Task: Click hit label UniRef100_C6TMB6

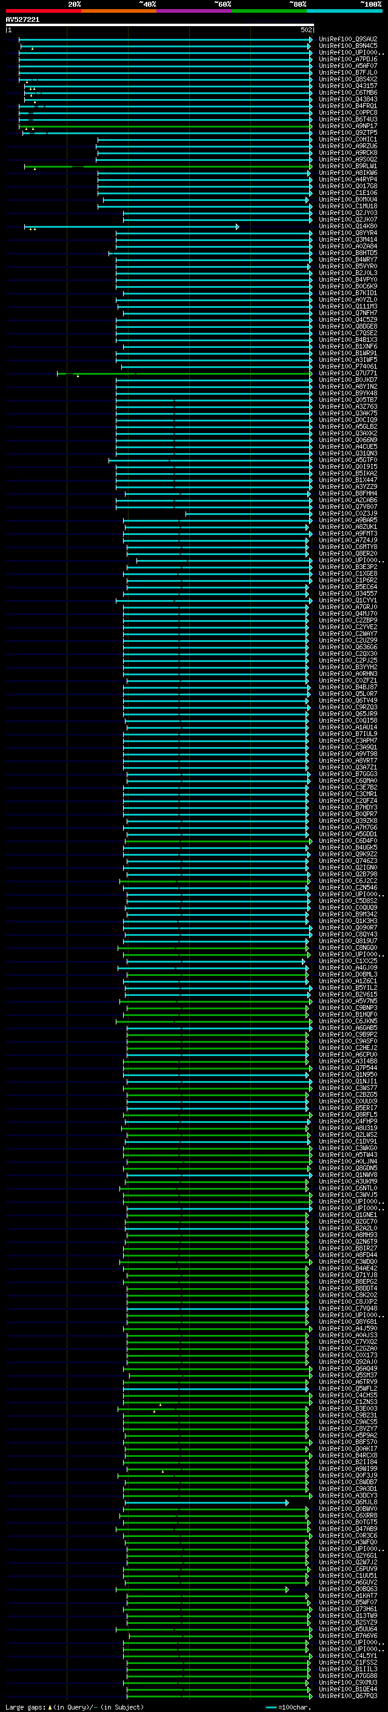Action: (348, 92)
